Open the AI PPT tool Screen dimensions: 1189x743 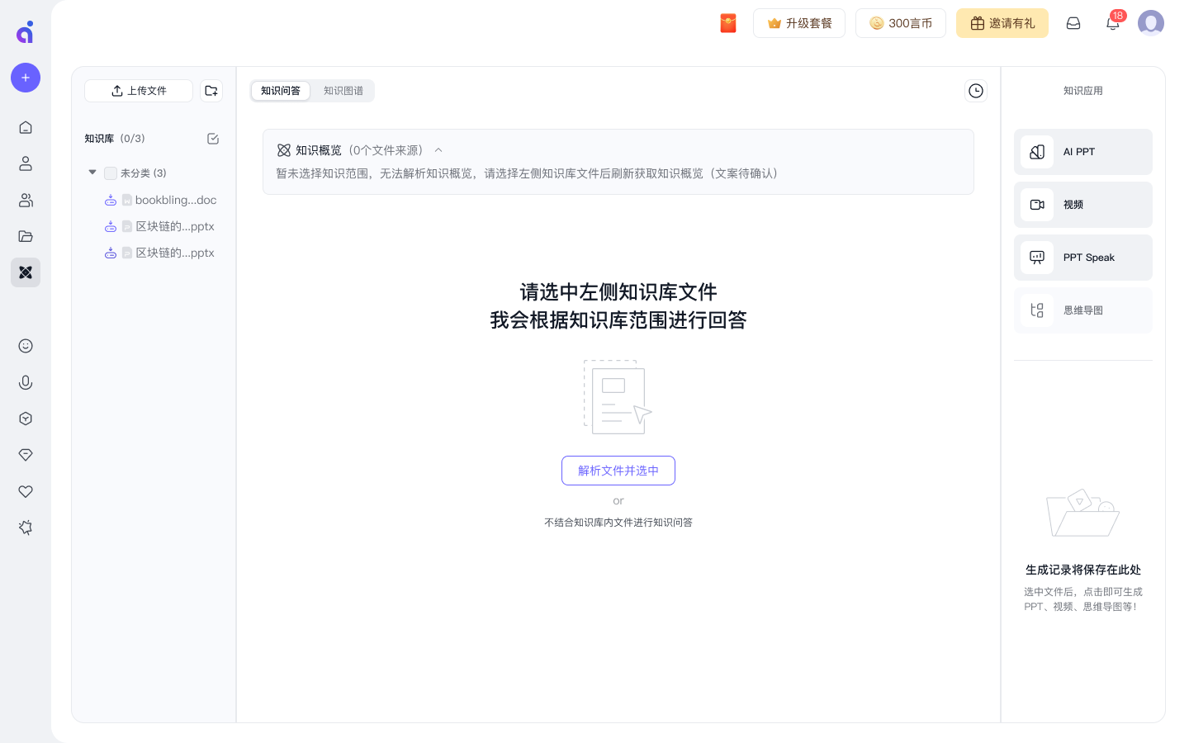(x=1082, y=152)
